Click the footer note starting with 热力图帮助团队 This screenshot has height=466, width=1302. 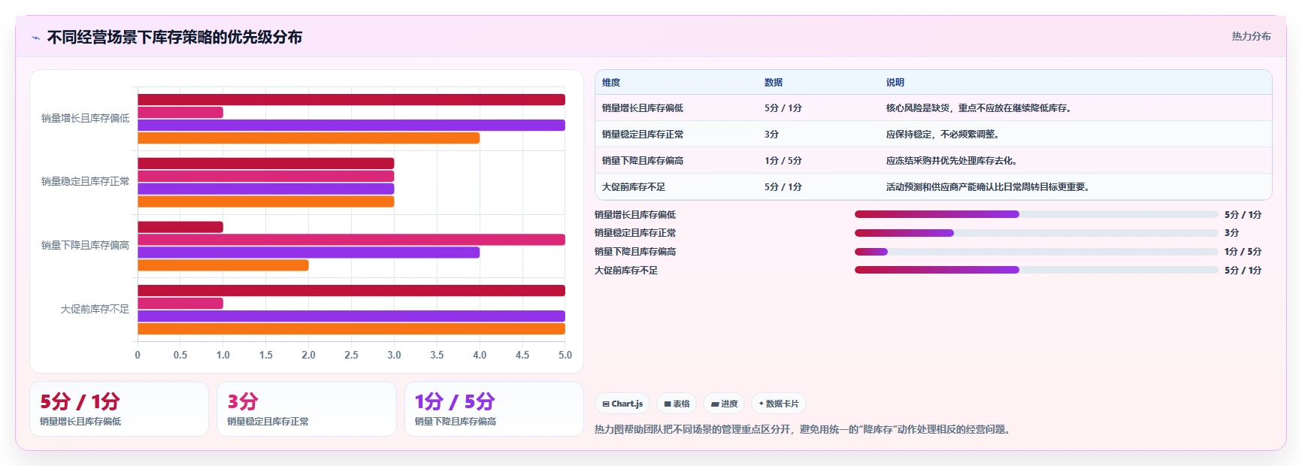point(804,429)
